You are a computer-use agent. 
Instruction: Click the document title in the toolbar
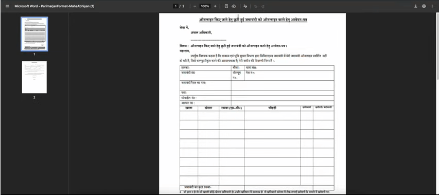(55, 6)
